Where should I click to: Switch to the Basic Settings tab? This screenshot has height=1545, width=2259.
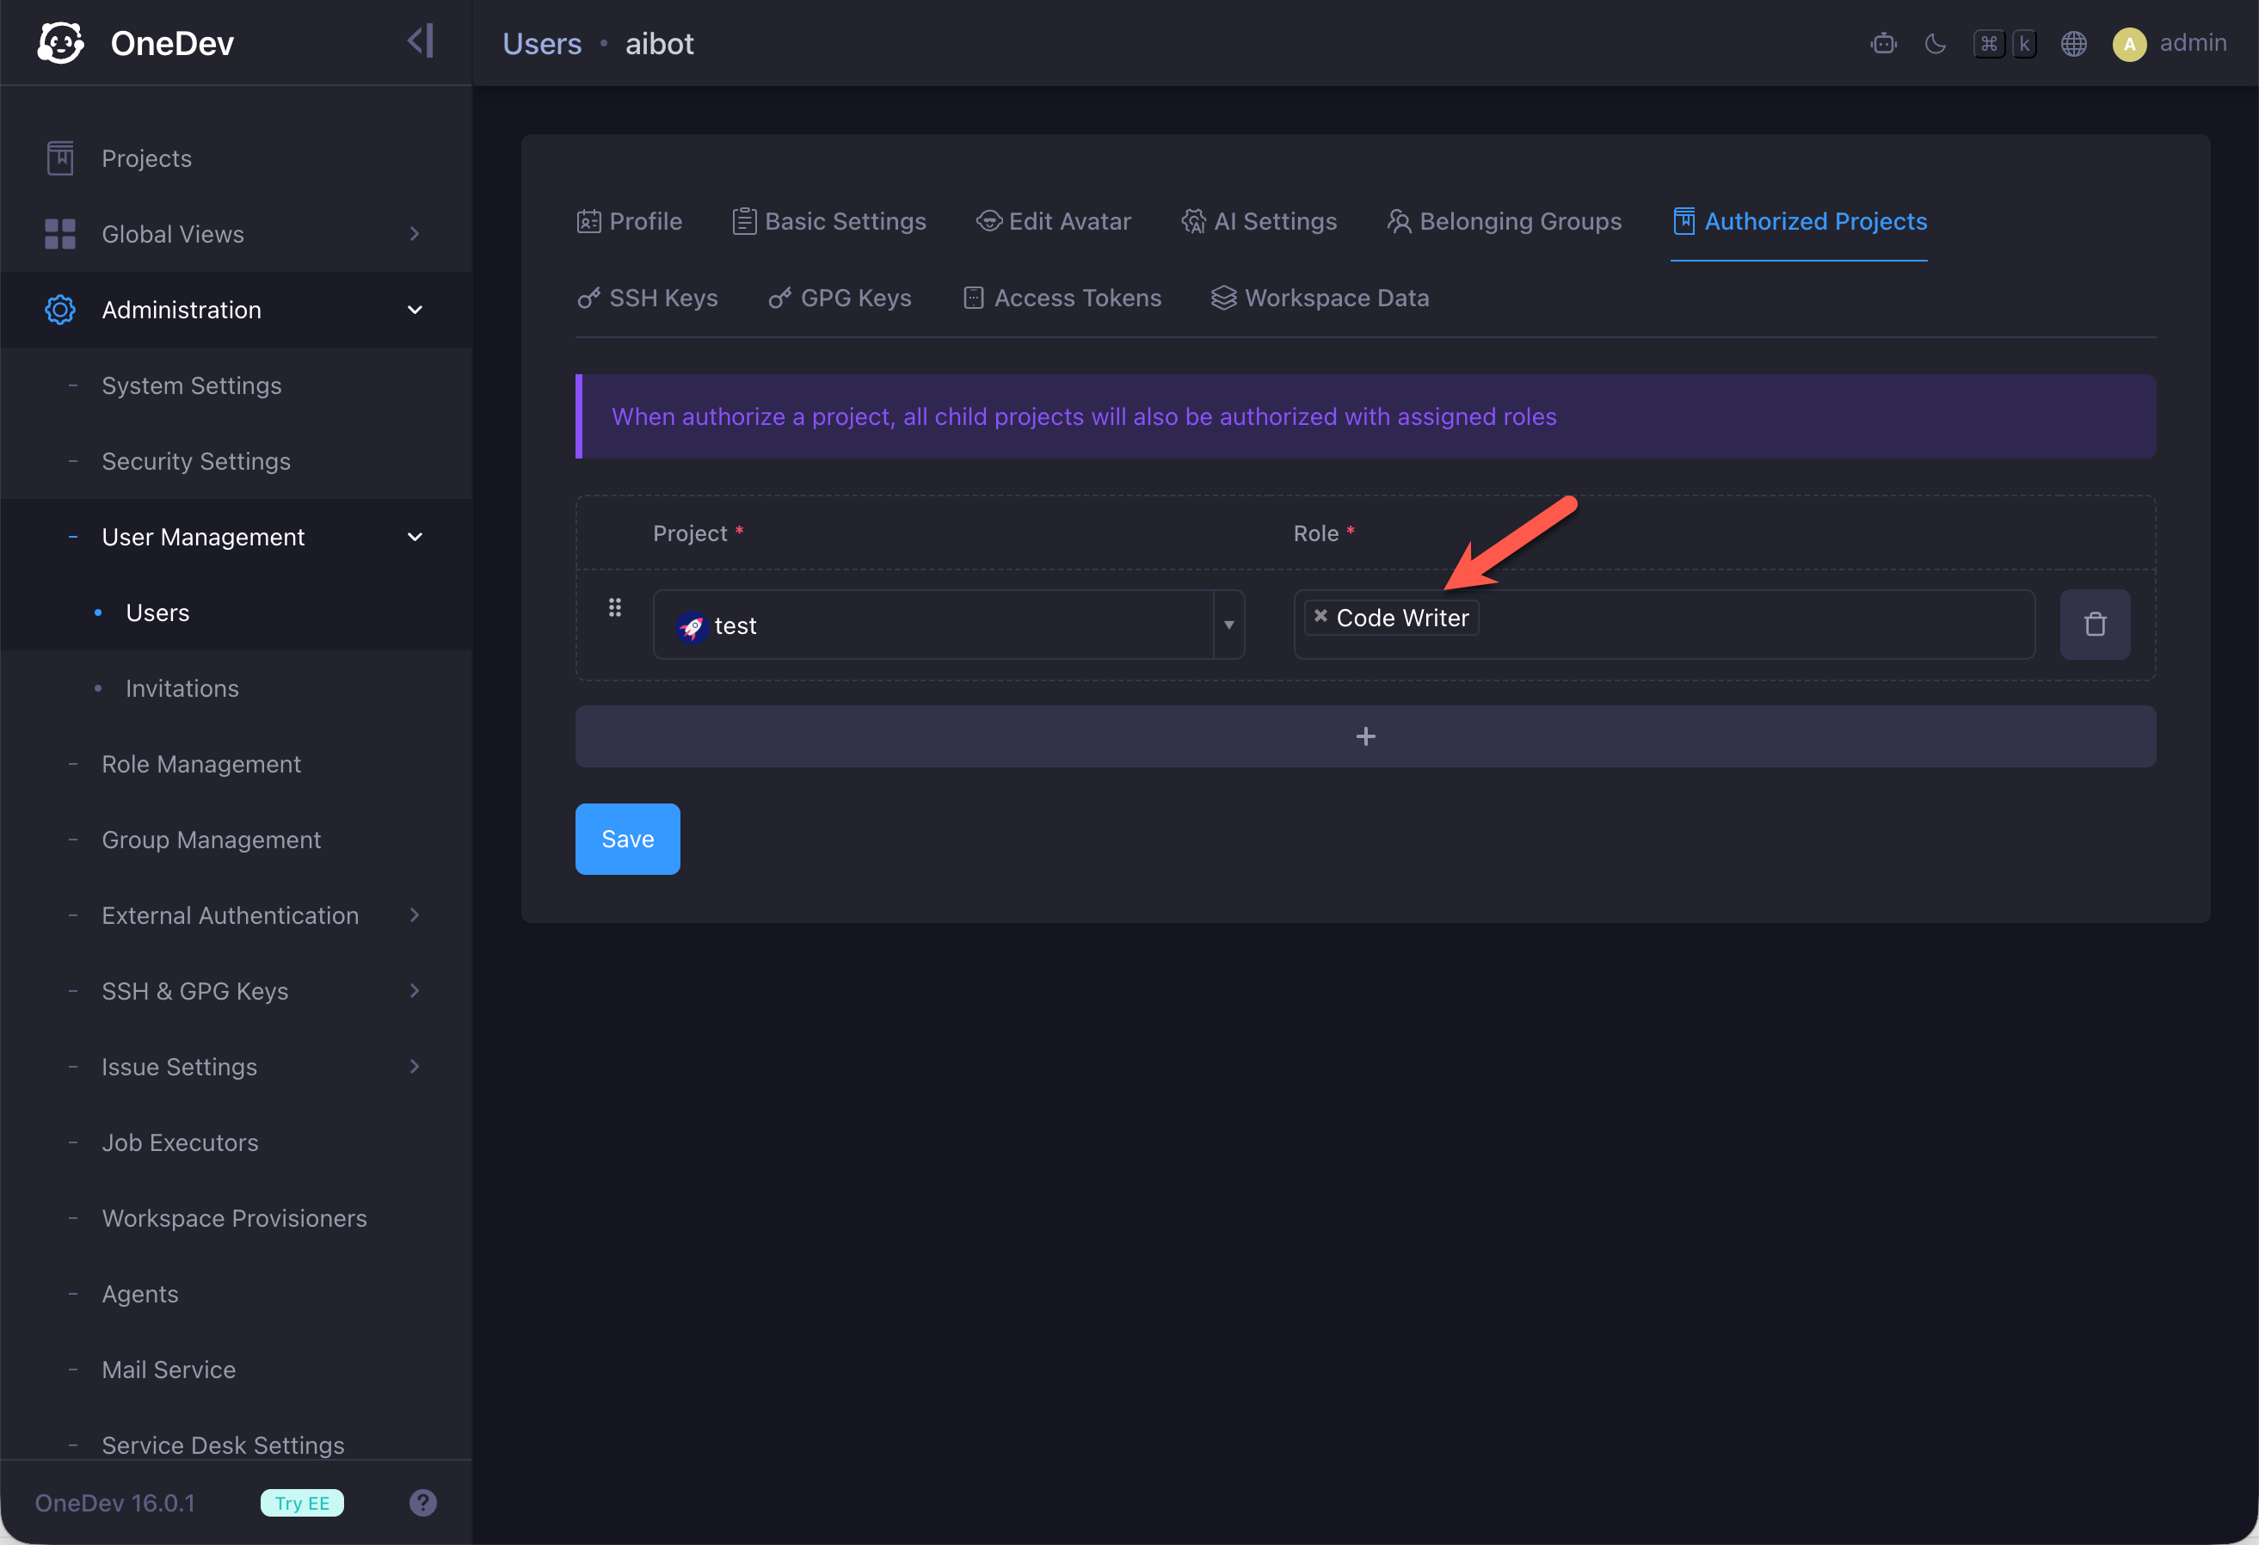829,222
